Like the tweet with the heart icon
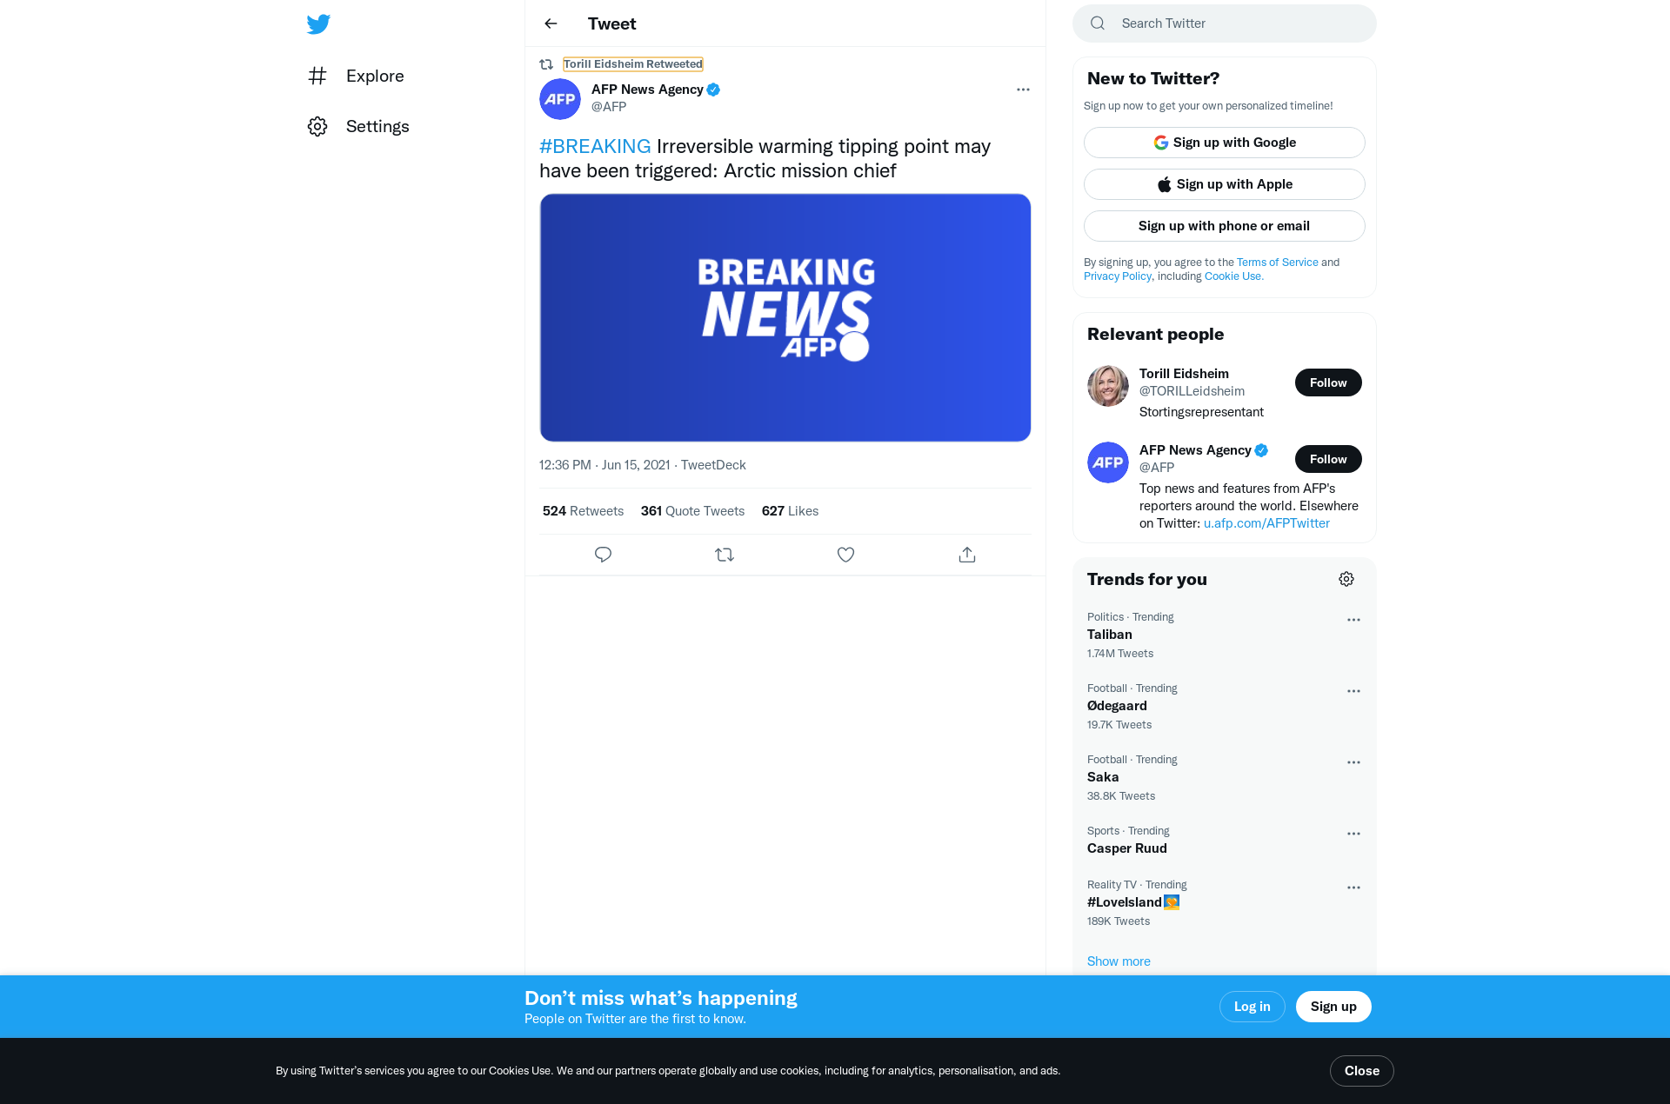Viewport: 1670px width, 1104px height. pos(845,555)
